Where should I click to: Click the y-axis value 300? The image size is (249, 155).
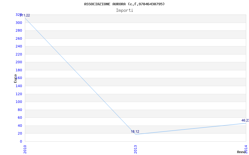(19, 23)
